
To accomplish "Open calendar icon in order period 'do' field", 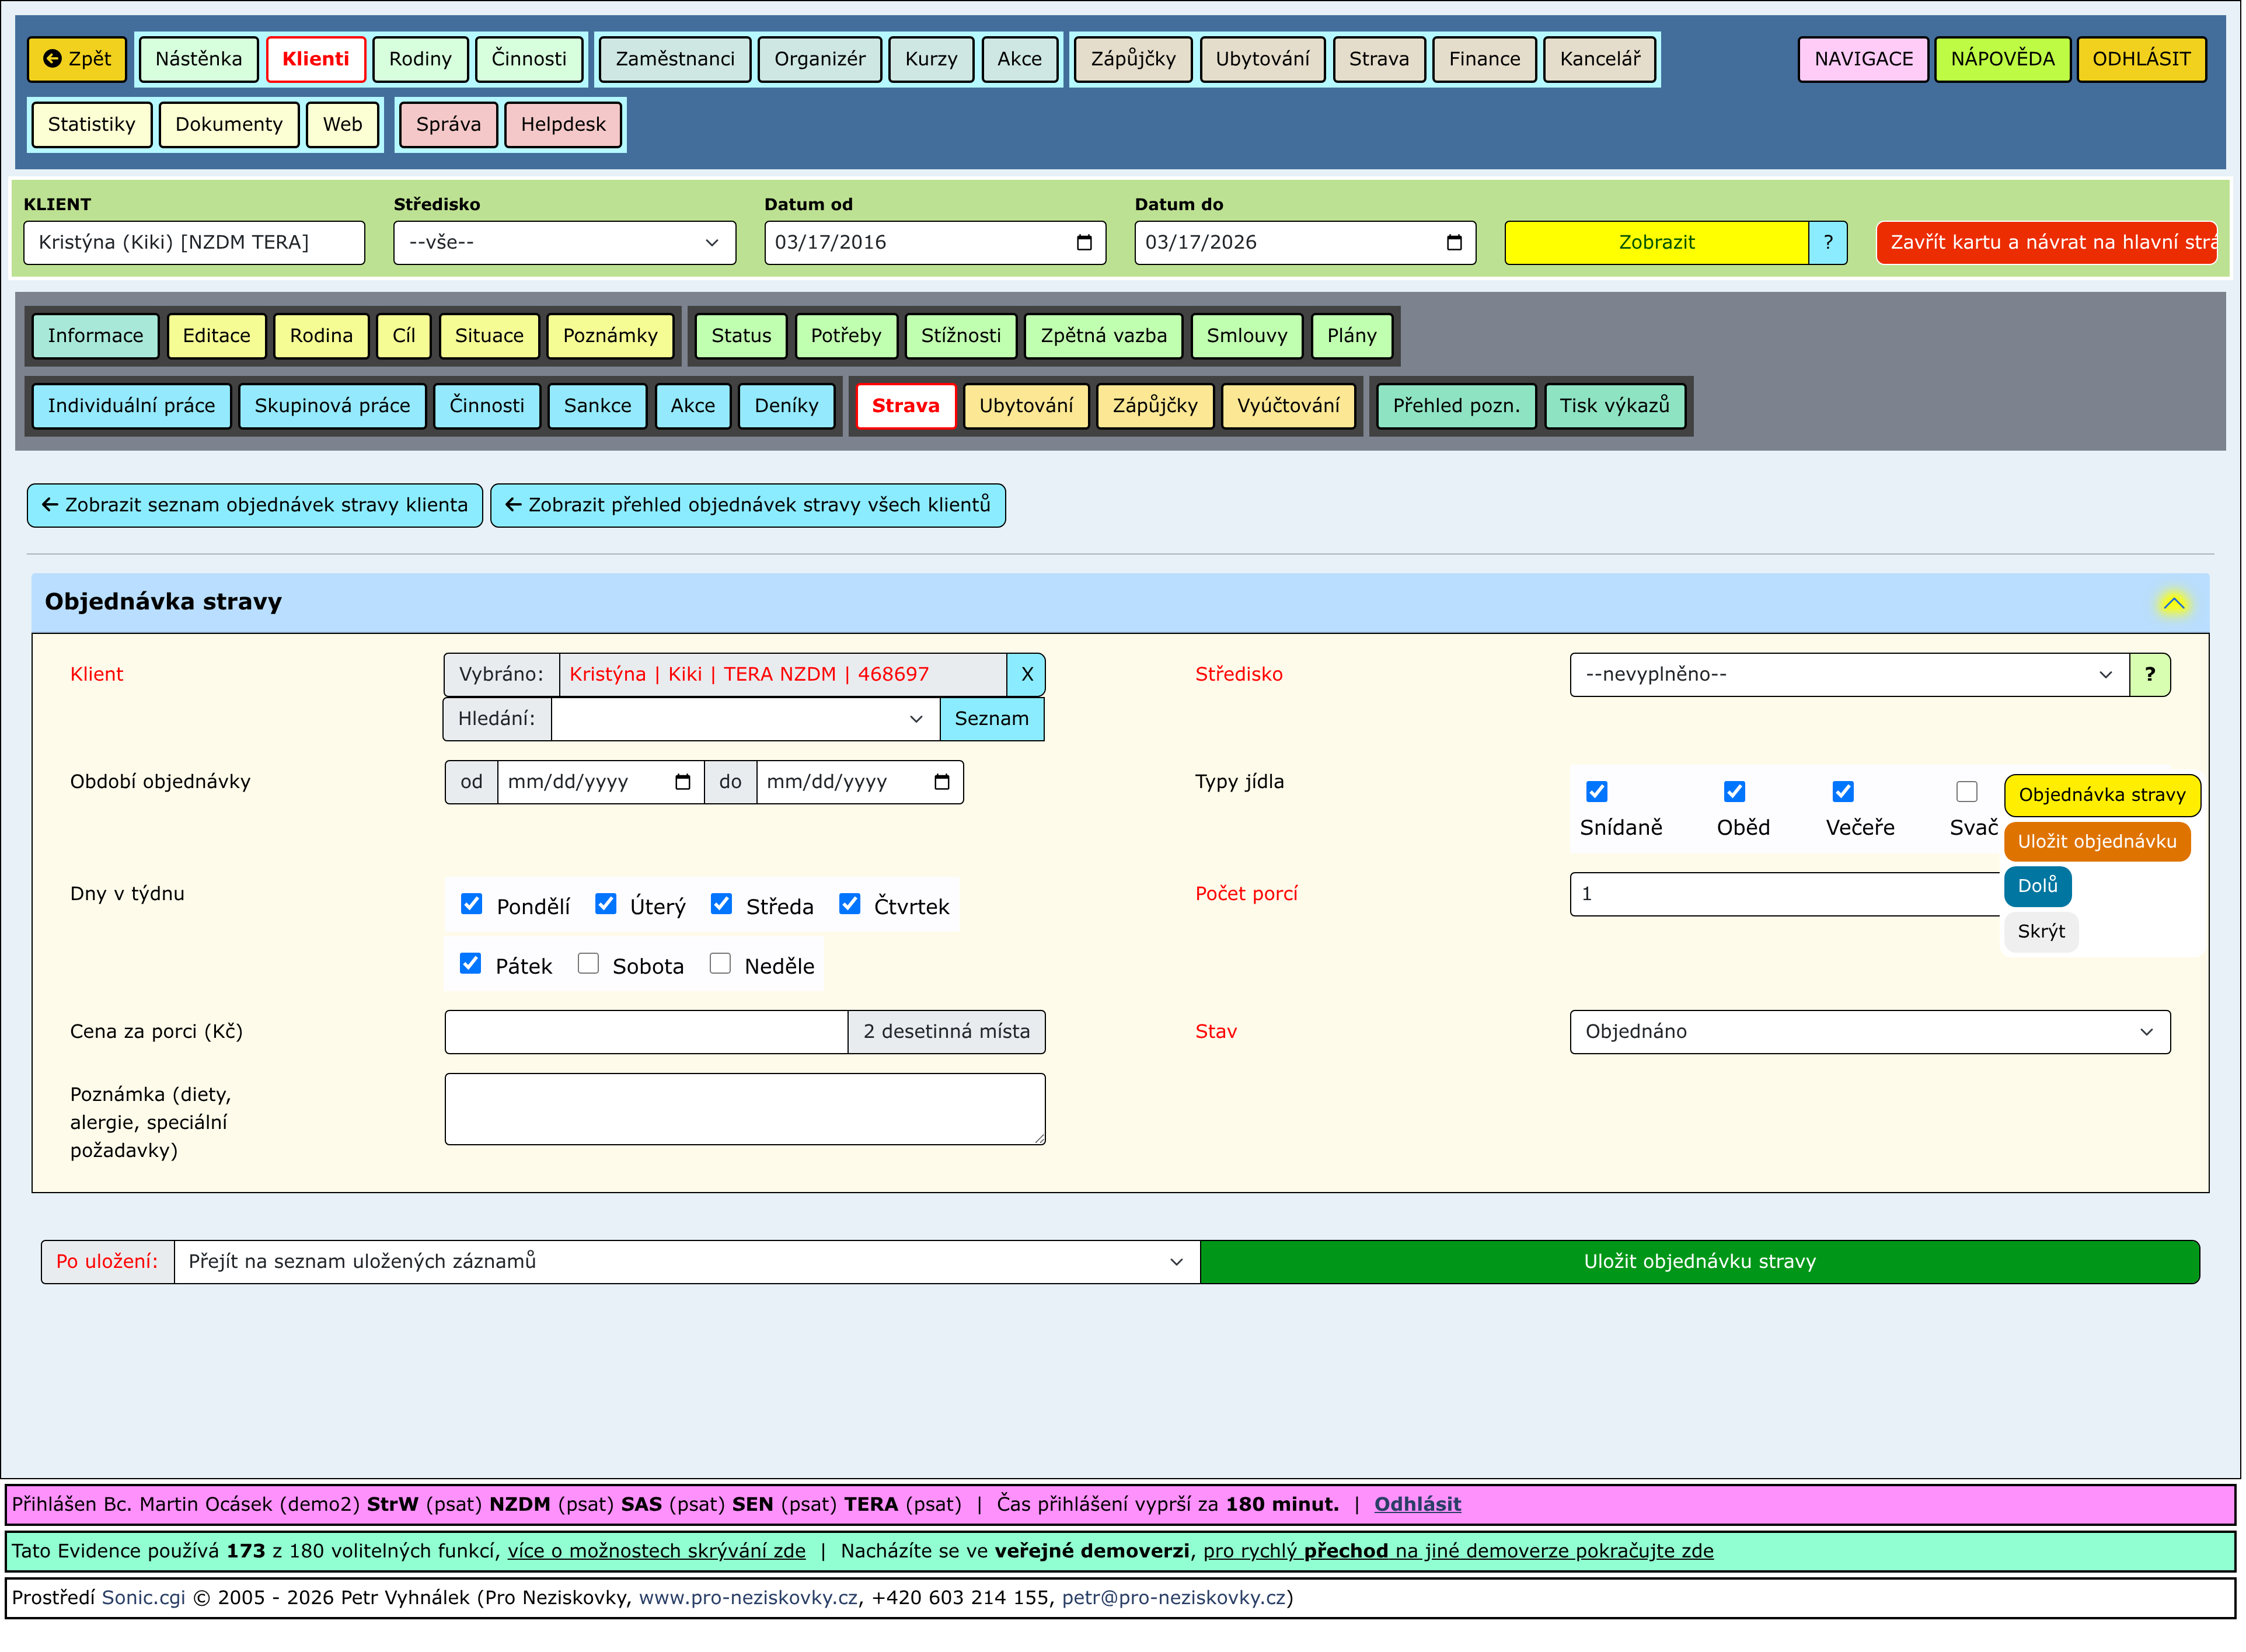I will click(x=942, y=783).
